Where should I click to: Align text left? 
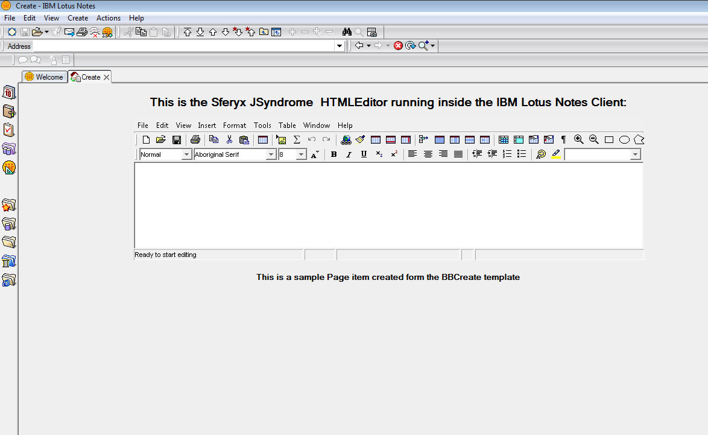tap(412, 154)
